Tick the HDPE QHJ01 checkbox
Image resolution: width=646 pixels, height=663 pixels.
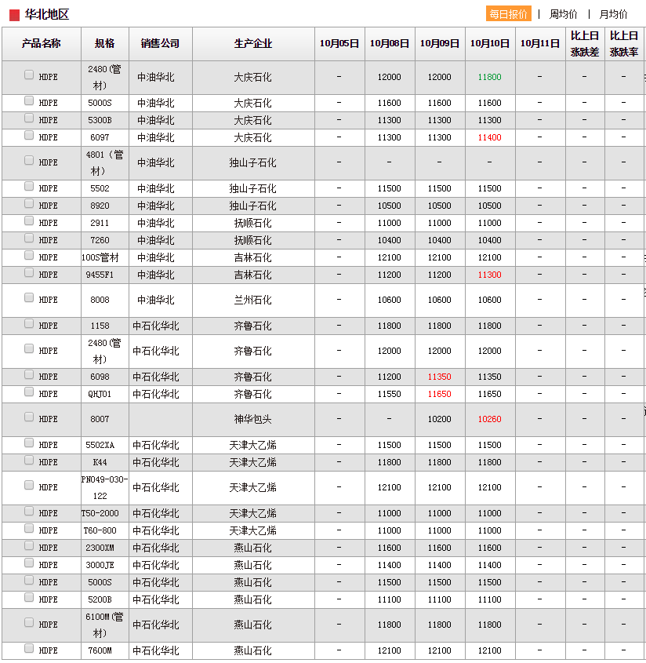pyautogui.click(x=29, y=392)
